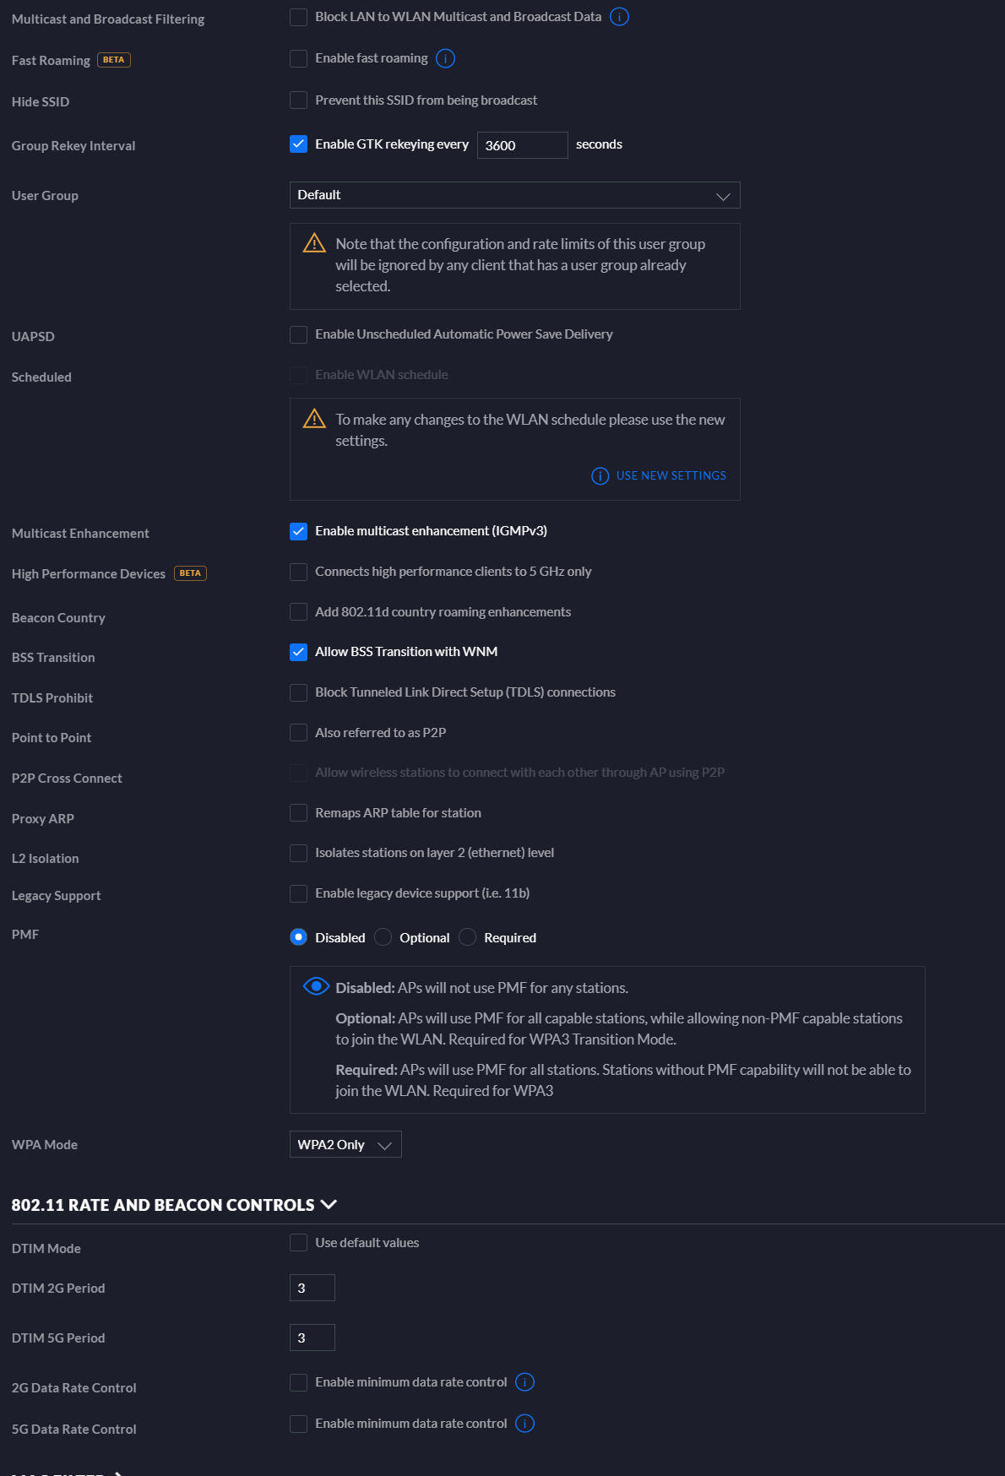Open the WPA Mode WPA2 Only dropdown
Viewport: 1005px width, 1476px height.
pyautogui.click(x=345, y=1144)
